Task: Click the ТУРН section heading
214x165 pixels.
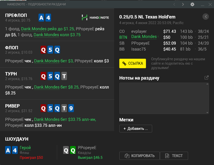Action: (11, 74)
